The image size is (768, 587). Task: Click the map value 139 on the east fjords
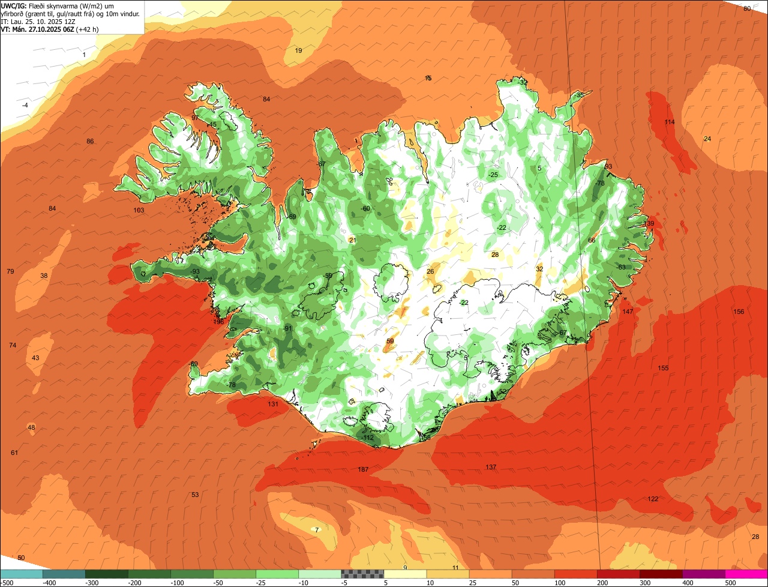(649, 223)
